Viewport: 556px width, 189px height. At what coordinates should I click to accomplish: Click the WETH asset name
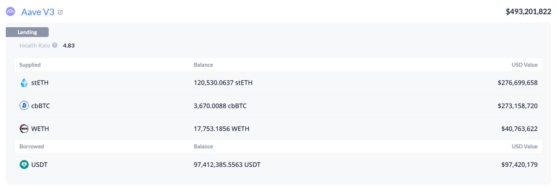coord(41,129)
